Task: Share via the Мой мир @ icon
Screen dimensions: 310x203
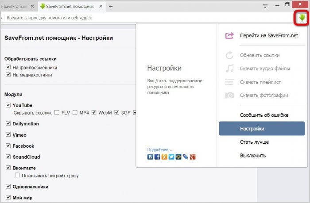Action: coord(178,157)
